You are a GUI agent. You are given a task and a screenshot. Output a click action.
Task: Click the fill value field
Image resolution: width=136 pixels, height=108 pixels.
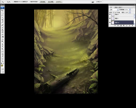(x=127, y=12)
